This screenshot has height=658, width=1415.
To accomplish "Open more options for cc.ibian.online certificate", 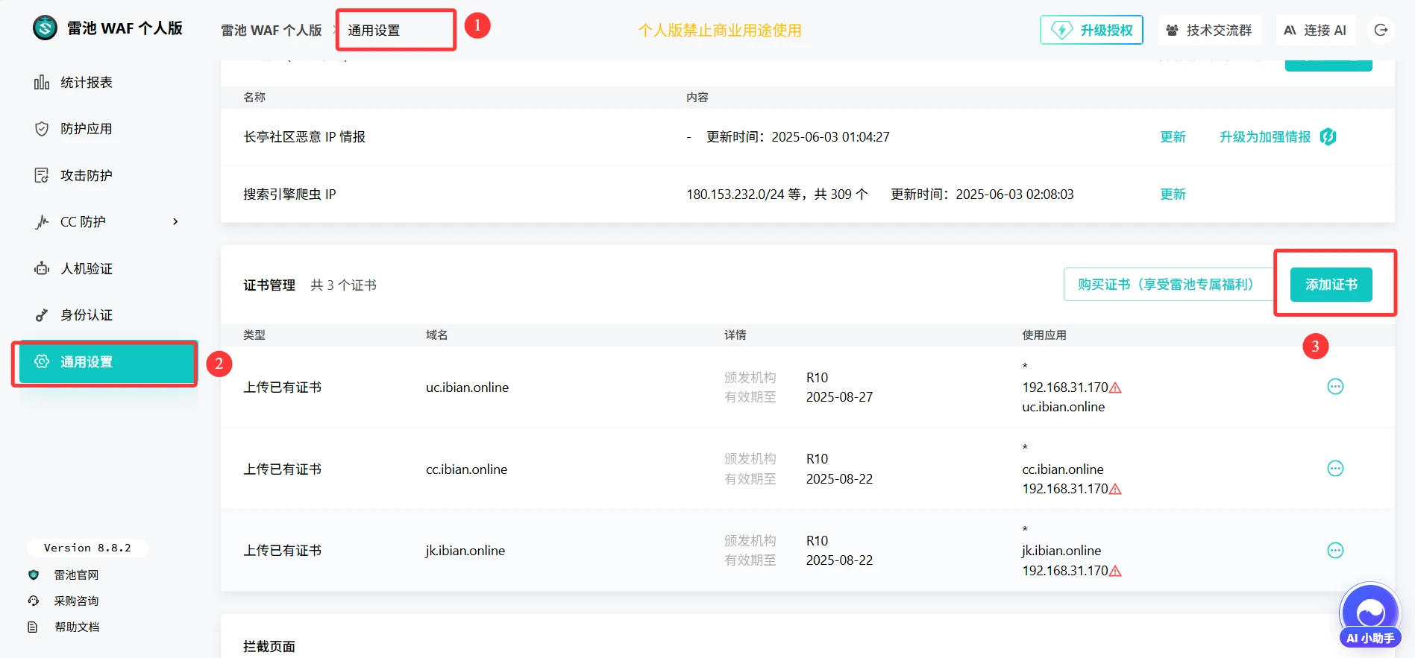I will (x=1335, y=469).
